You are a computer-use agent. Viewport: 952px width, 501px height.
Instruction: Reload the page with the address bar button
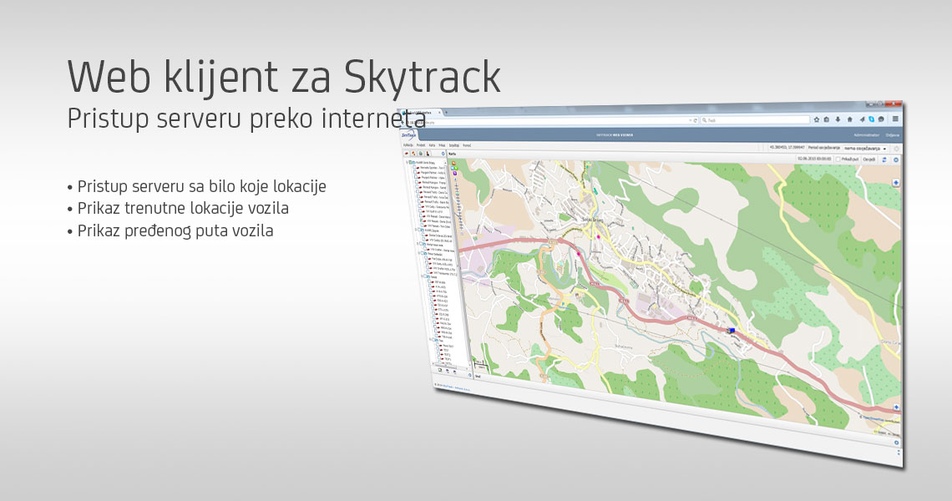pyautogui.click(x=696, y=120)
